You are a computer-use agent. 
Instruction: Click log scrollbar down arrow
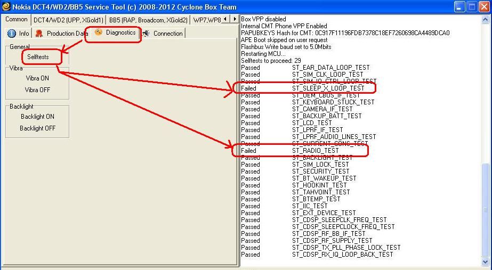coord(486,262)
